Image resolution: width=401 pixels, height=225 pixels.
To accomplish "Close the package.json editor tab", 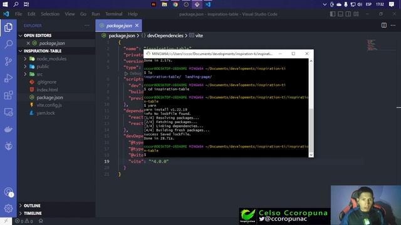I will pos(137,26).
